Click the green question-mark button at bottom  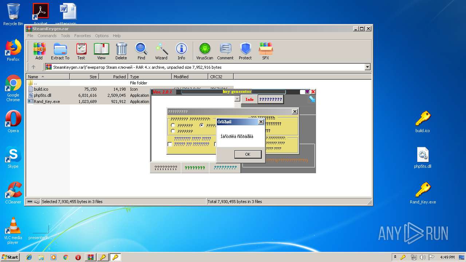pos(195,168)
